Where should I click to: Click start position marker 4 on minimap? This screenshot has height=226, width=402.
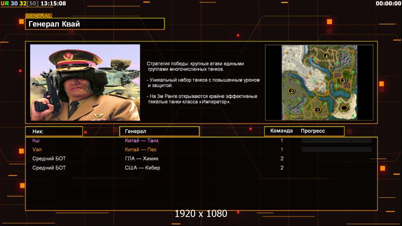click(326, 56)
